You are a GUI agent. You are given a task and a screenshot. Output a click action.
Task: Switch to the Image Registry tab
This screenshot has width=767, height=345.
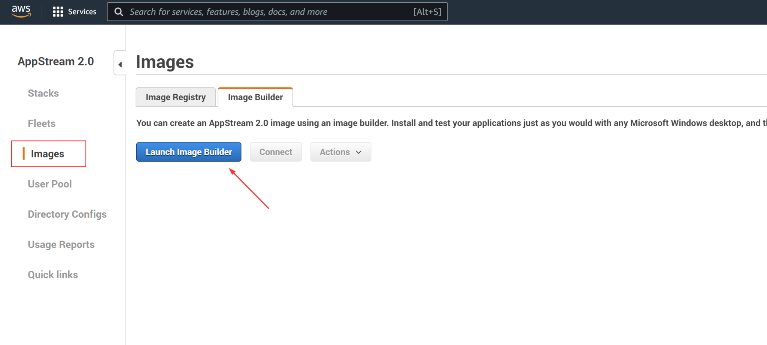pos(176,97)
